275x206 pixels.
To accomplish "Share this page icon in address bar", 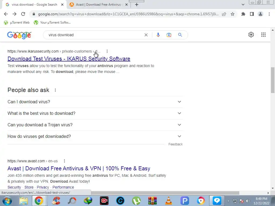I will (x=224, y=14).
